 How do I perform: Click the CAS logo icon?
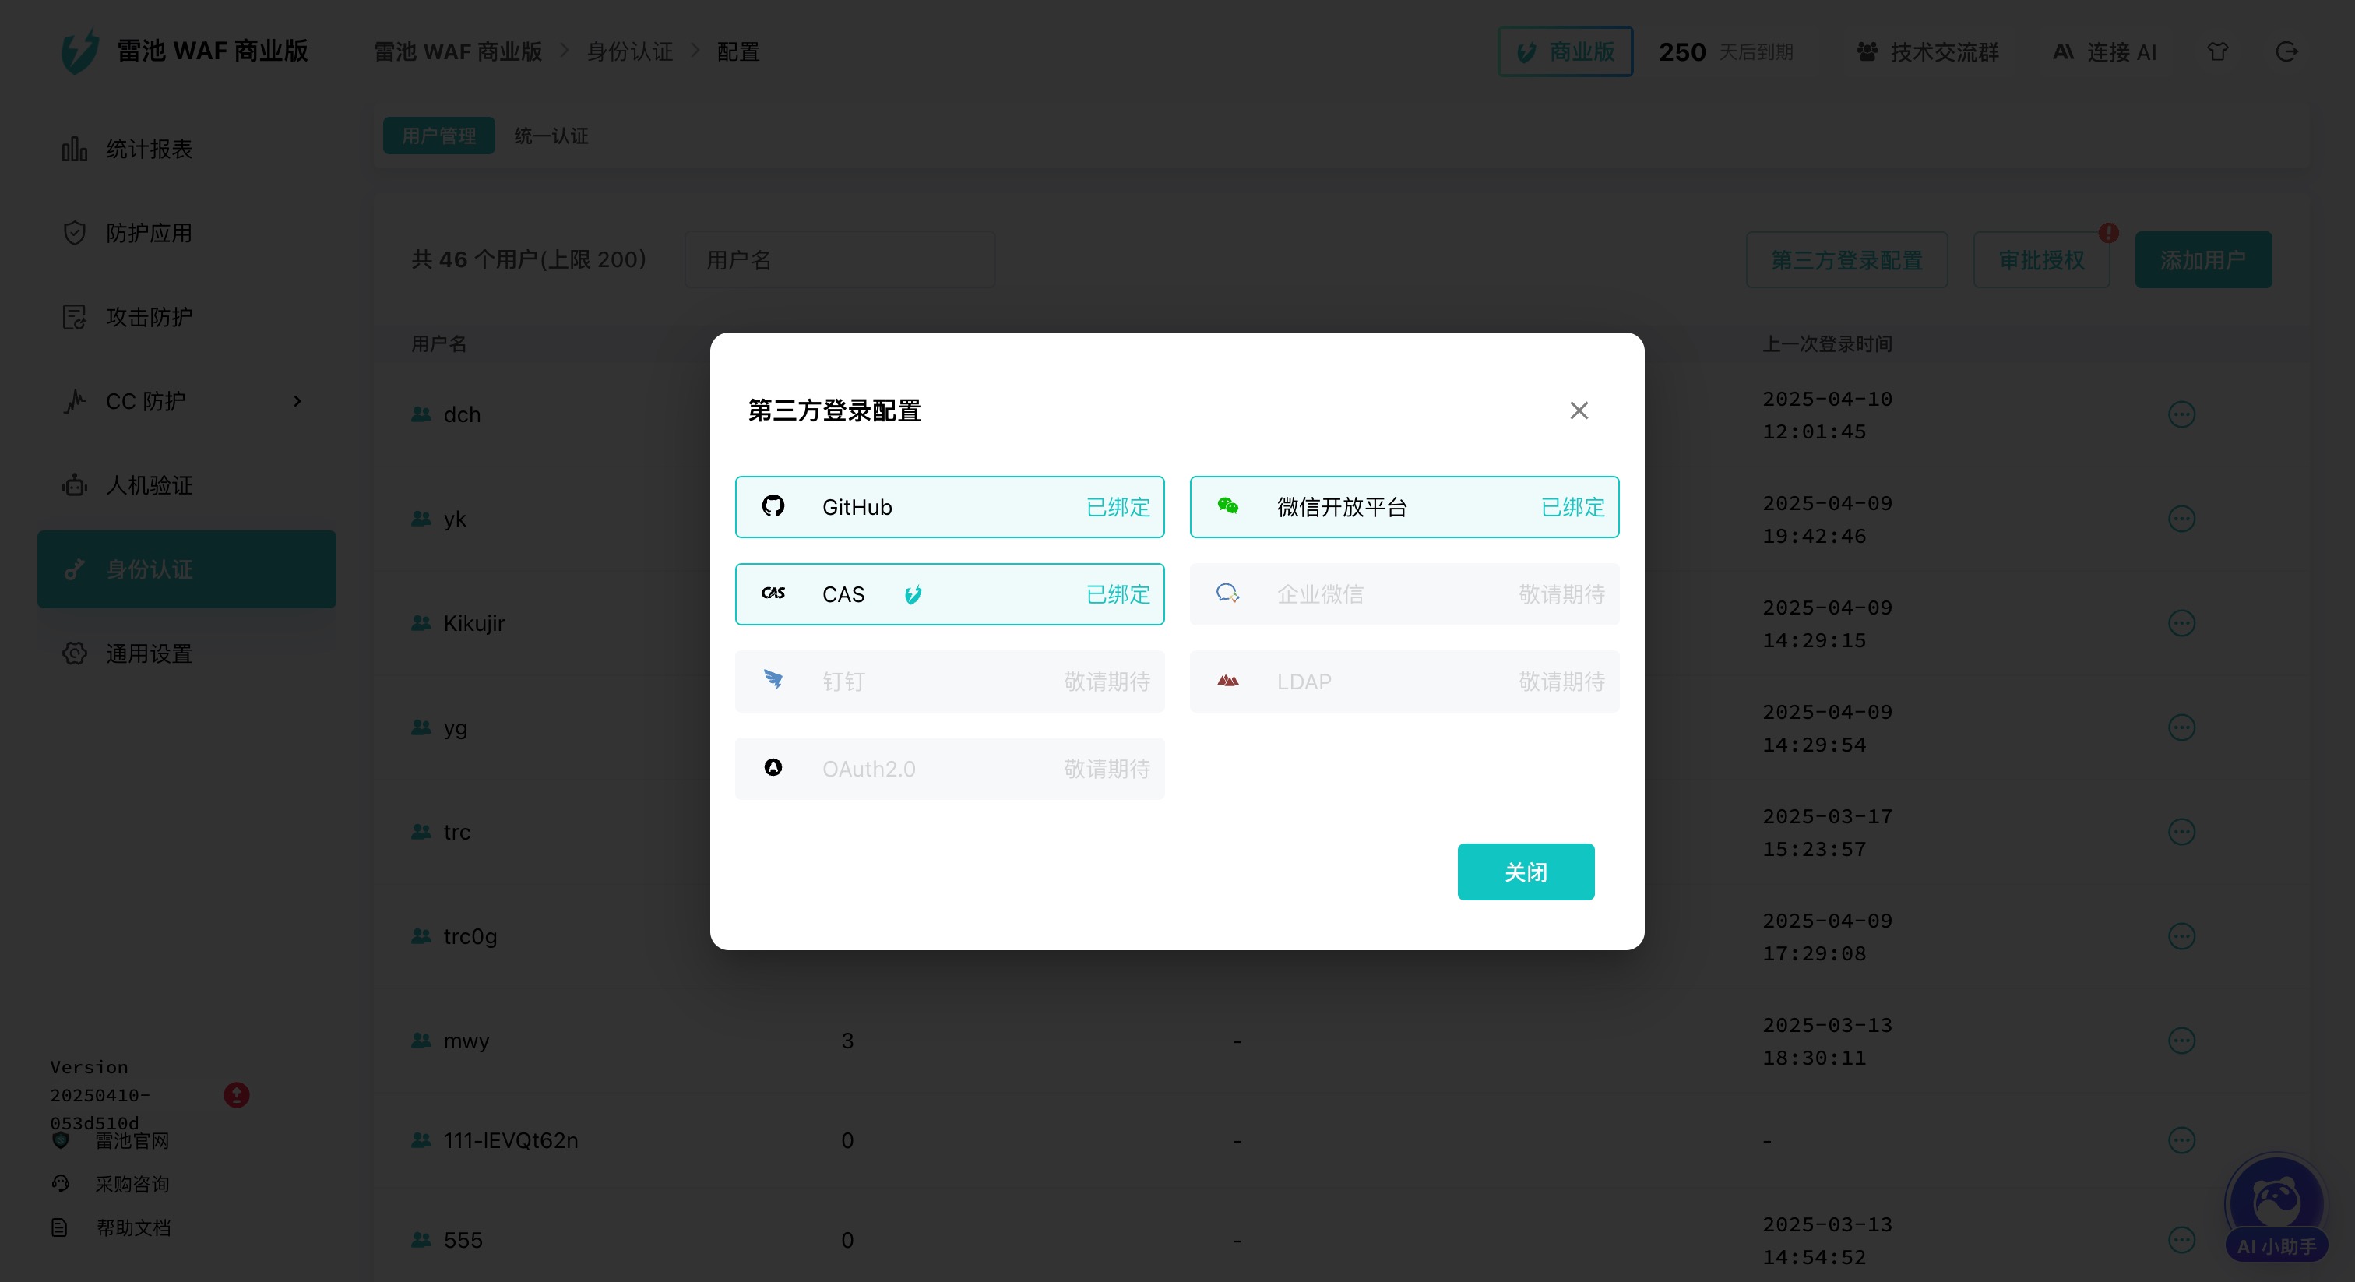[773, 593]
